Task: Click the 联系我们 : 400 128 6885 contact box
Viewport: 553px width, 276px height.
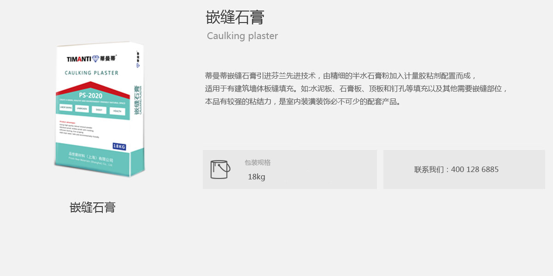Action: point(464,169)
